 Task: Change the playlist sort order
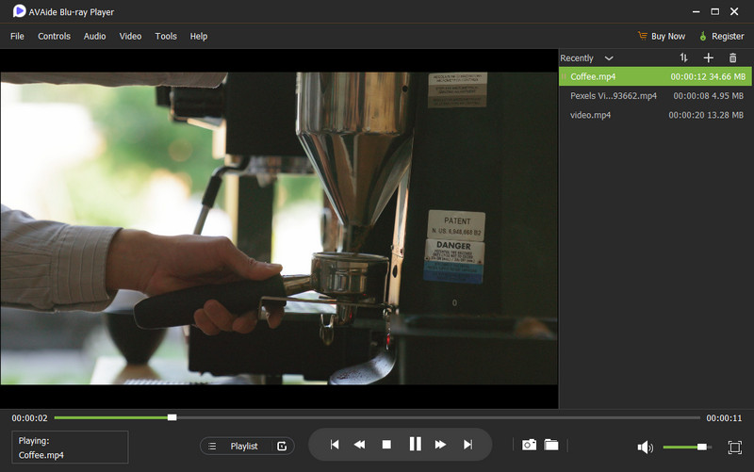684,58
